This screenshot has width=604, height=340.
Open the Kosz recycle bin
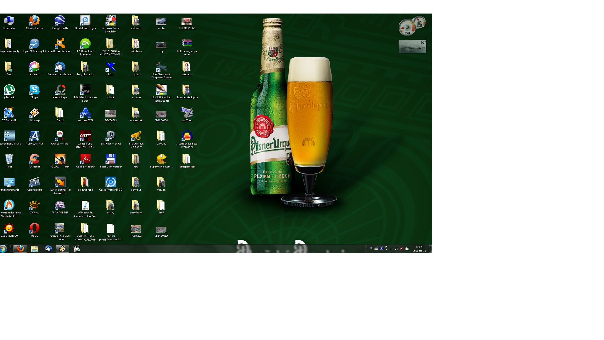pyautogui.click(x=9, y=159)
